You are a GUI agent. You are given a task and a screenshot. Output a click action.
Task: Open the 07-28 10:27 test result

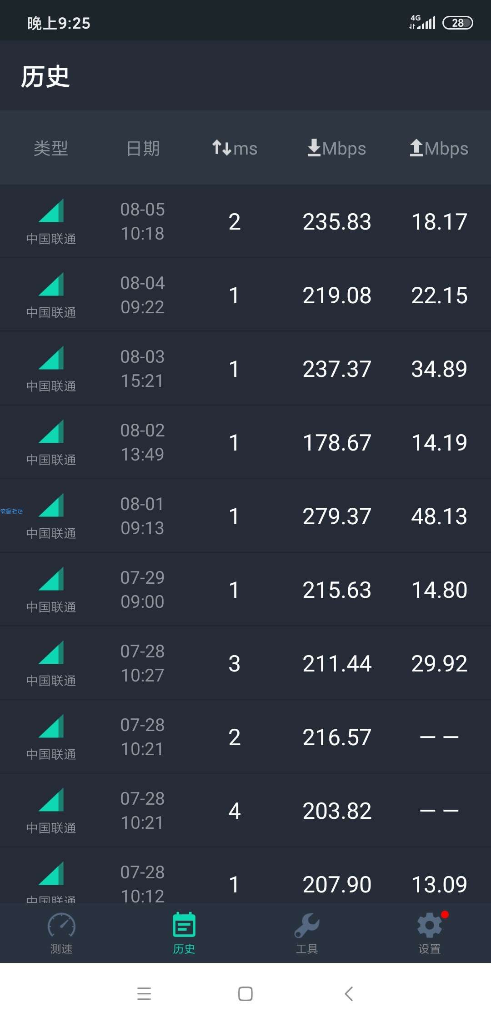pos(245,663)
